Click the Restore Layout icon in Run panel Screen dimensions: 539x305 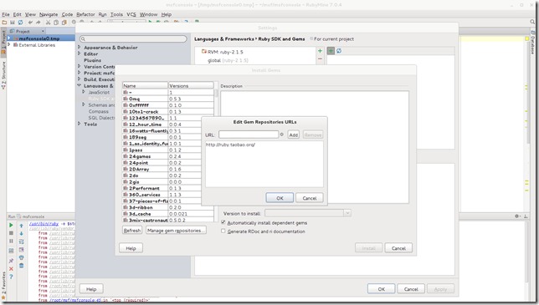point(11,251)
